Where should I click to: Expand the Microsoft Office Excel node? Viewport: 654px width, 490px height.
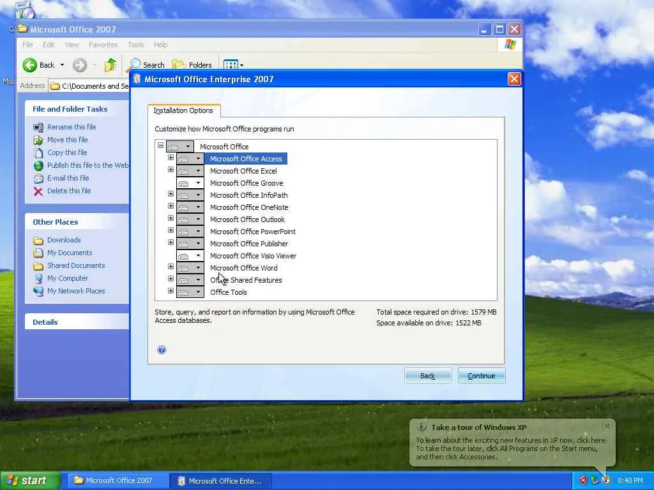click(x=171, y=170)
